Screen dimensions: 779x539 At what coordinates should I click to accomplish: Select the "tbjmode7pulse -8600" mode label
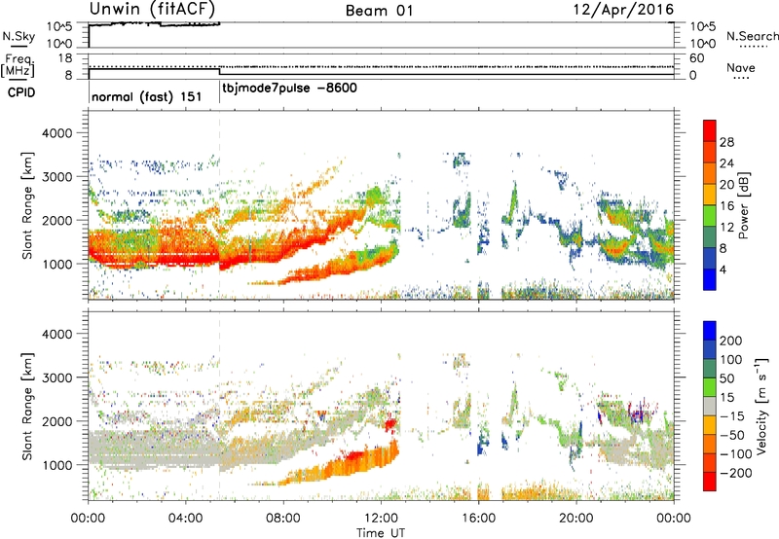click(289, 89)
